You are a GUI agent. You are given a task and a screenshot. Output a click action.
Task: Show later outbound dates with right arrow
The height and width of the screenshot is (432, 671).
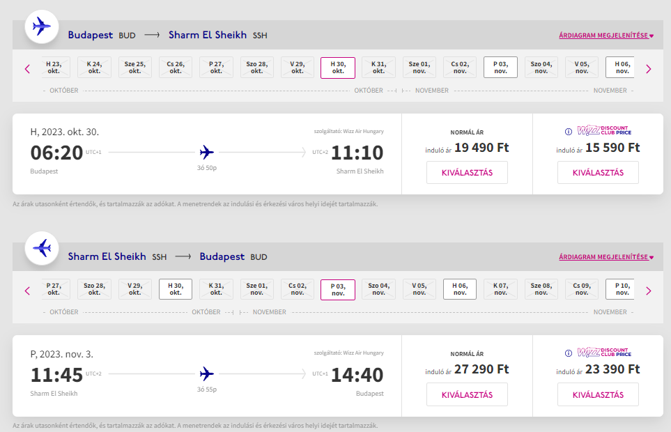pos(648,68)
